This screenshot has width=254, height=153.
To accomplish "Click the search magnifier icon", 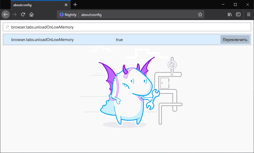I will 7,27.
